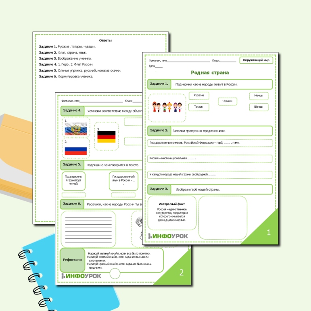The image size is (311, 311).
Task: Click the Родная страна title
Action: (210, 73)
